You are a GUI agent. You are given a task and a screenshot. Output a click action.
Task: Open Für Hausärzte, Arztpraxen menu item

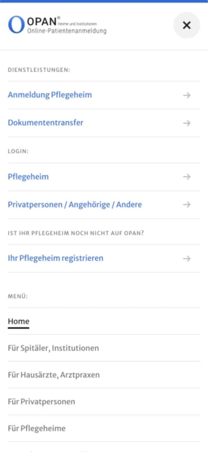coord(54,375)
